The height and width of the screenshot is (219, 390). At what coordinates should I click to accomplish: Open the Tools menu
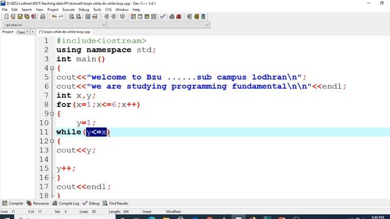97,10
